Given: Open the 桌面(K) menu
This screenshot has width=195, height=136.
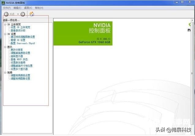Looking at the screenshot, I should 28,8.
